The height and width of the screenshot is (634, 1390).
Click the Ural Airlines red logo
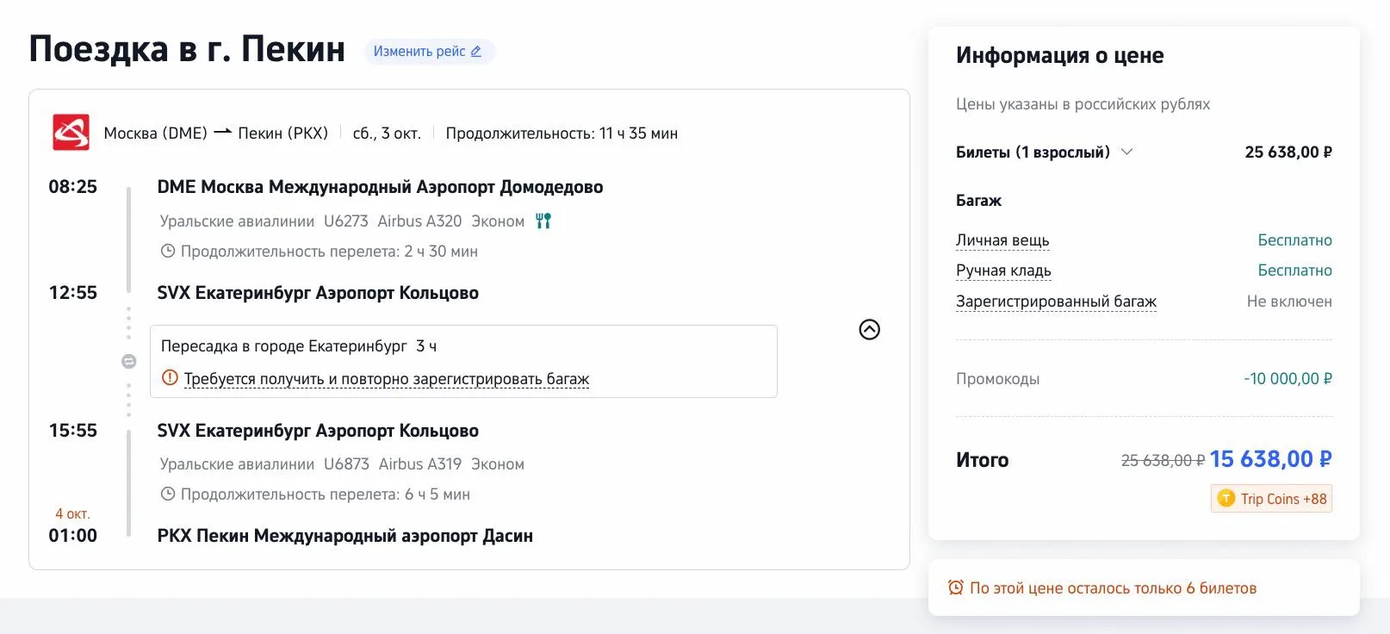(x=71, y=133)
